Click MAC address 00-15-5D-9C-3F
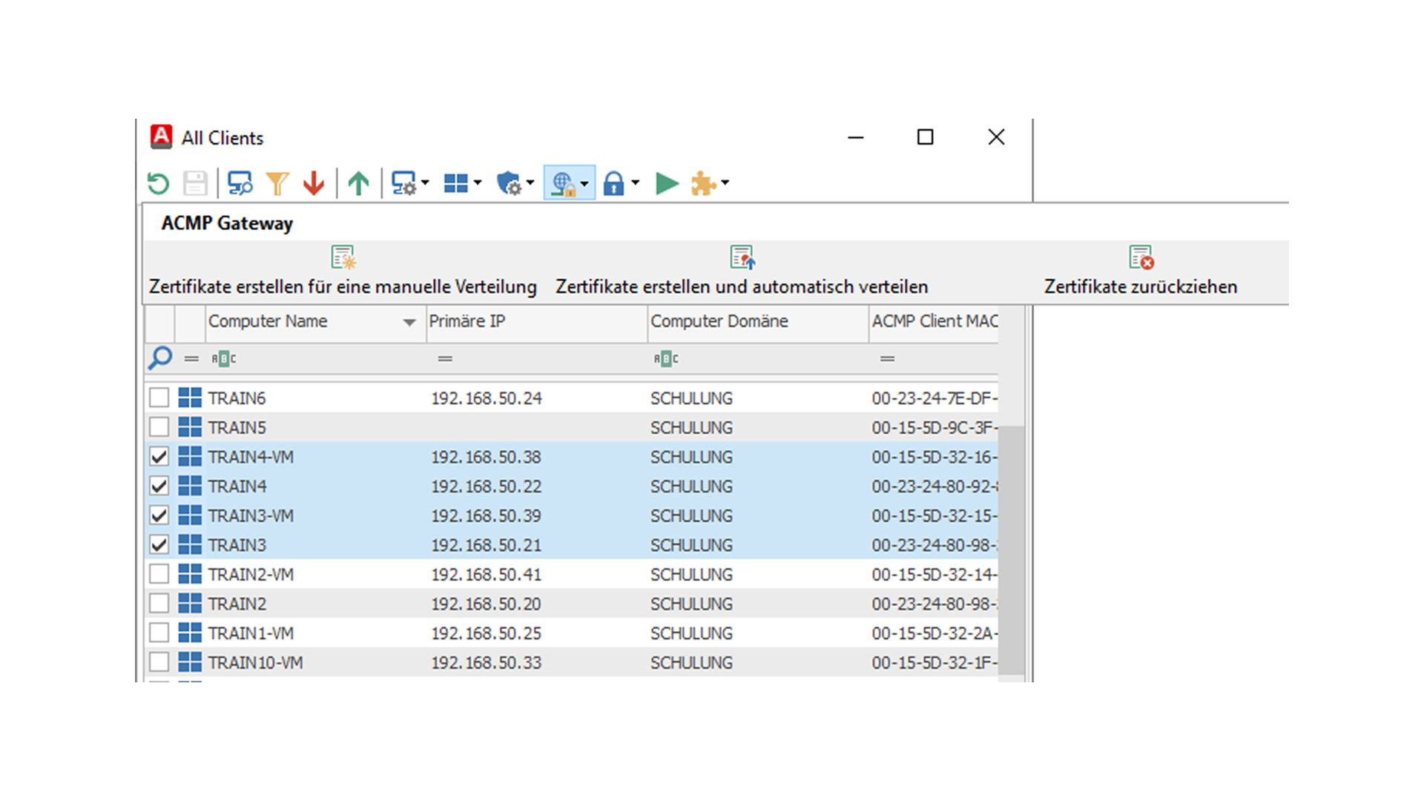Image resolution: width=1424 pixels, height=801 pixels. click(x=934, y=428)
